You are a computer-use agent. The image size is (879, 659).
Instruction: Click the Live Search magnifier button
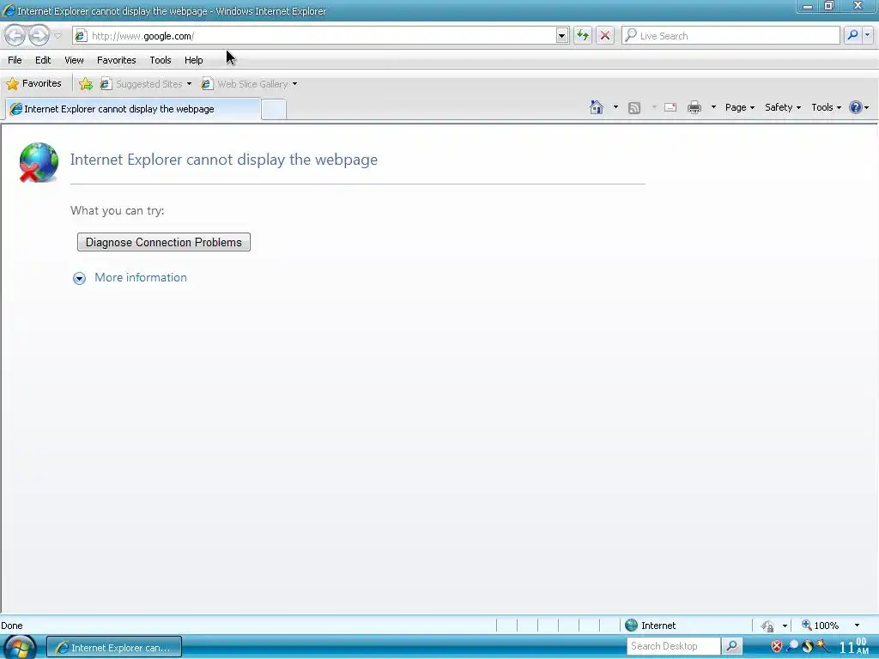click(852, 35)
